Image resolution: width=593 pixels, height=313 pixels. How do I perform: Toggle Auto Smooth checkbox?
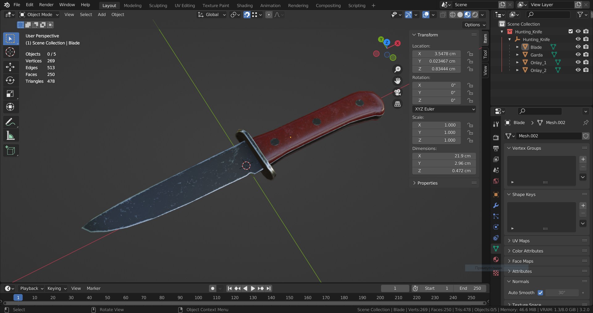tap(540, 293)
